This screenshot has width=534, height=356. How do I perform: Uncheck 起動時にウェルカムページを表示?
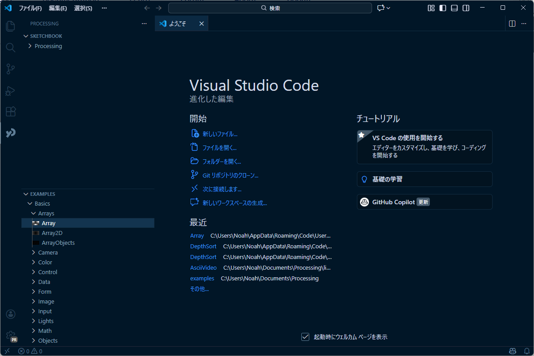tap(305, 337)
